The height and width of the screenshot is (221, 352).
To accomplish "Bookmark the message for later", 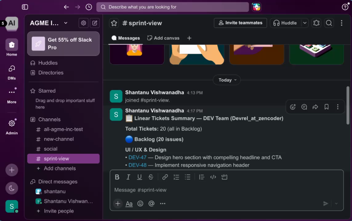I will coord(326,107).
